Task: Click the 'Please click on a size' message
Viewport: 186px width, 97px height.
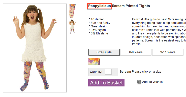Action: 146,72
